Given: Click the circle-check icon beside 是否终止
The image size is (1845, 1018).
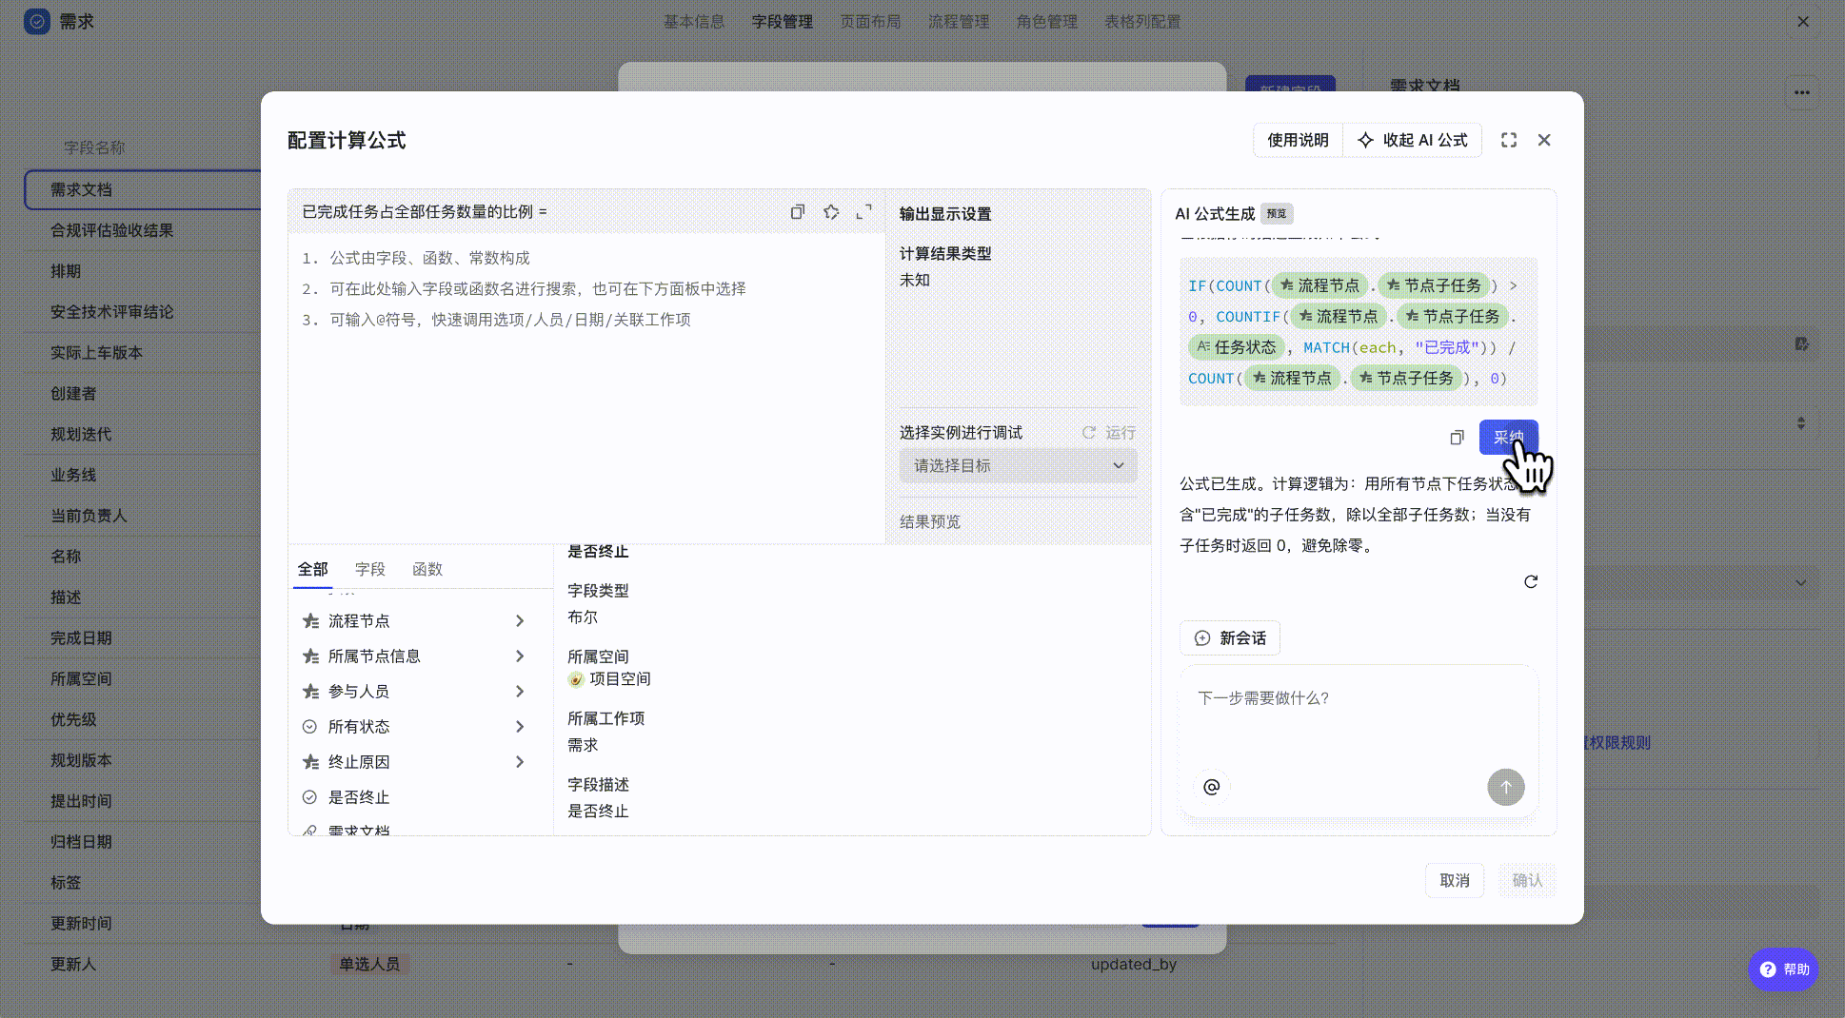Looking at the screenshot, I should coord(309,797).
